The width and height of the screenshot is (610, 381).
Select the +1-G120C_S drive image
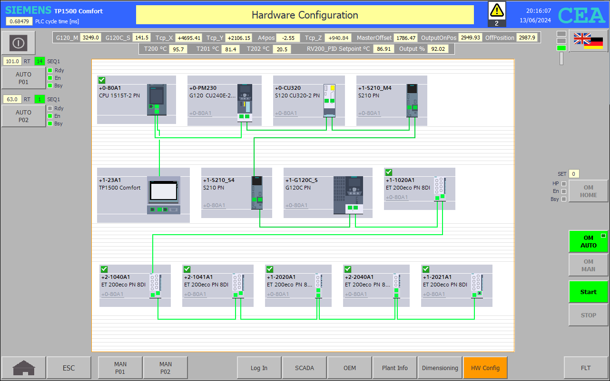tap(348, 195)
